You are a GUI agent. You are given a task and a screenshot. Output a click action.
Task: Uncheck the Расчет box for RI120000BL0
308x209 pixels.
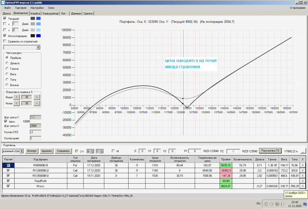[8, 170]
